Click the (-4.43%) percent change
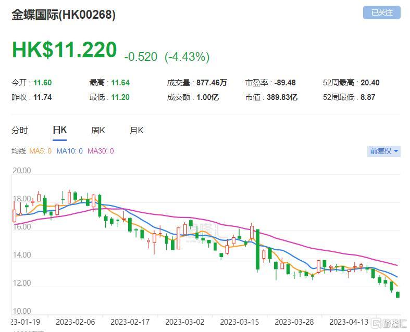This screenshot has width=410, height=332. 187,57
